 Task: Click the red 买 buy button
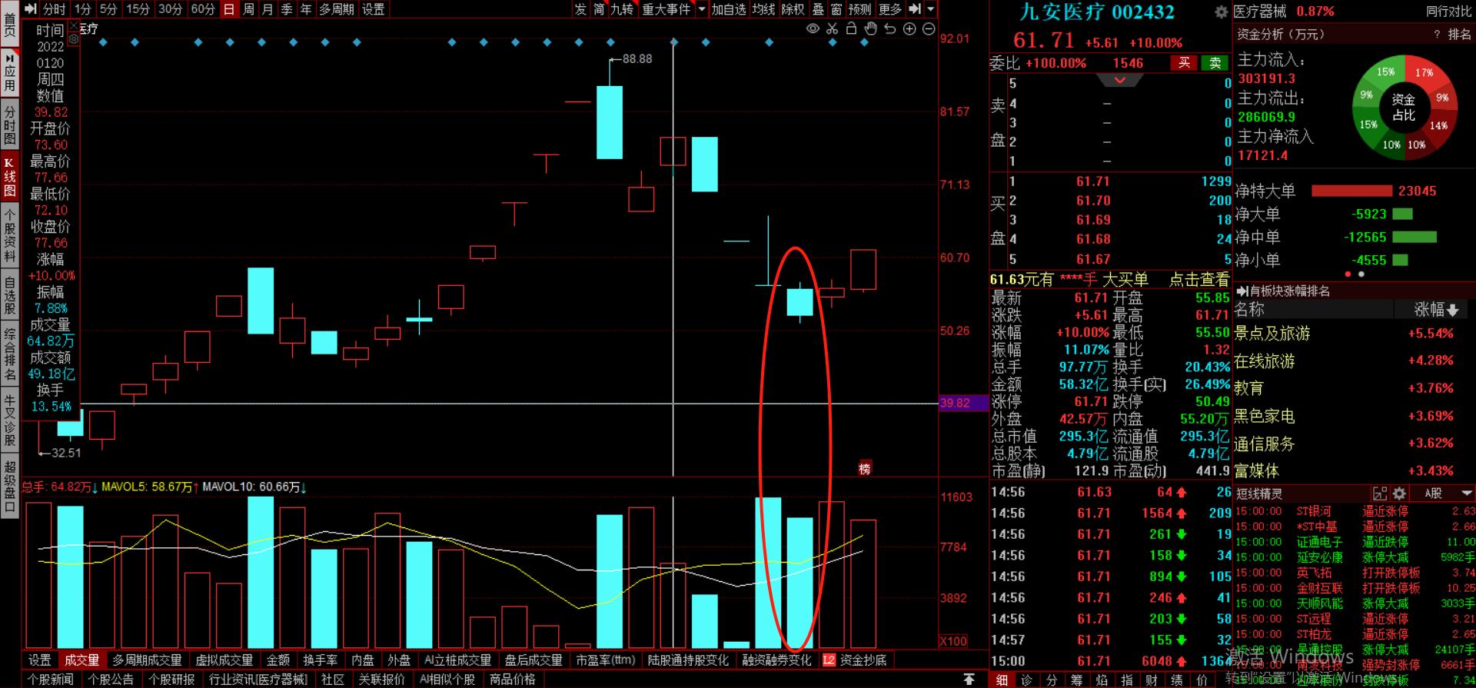pos(1184,63)
